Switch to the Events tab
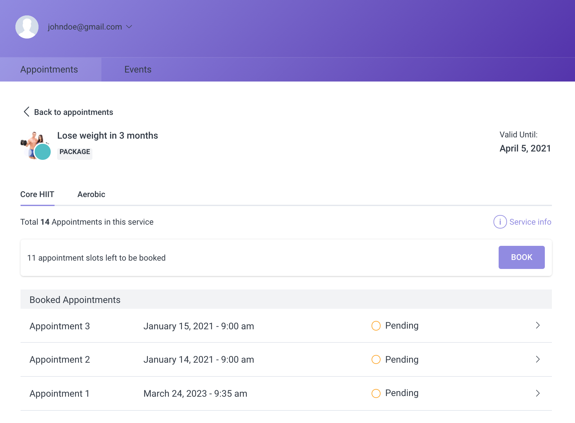Screen dimensions: 575x423 point(138,69)
